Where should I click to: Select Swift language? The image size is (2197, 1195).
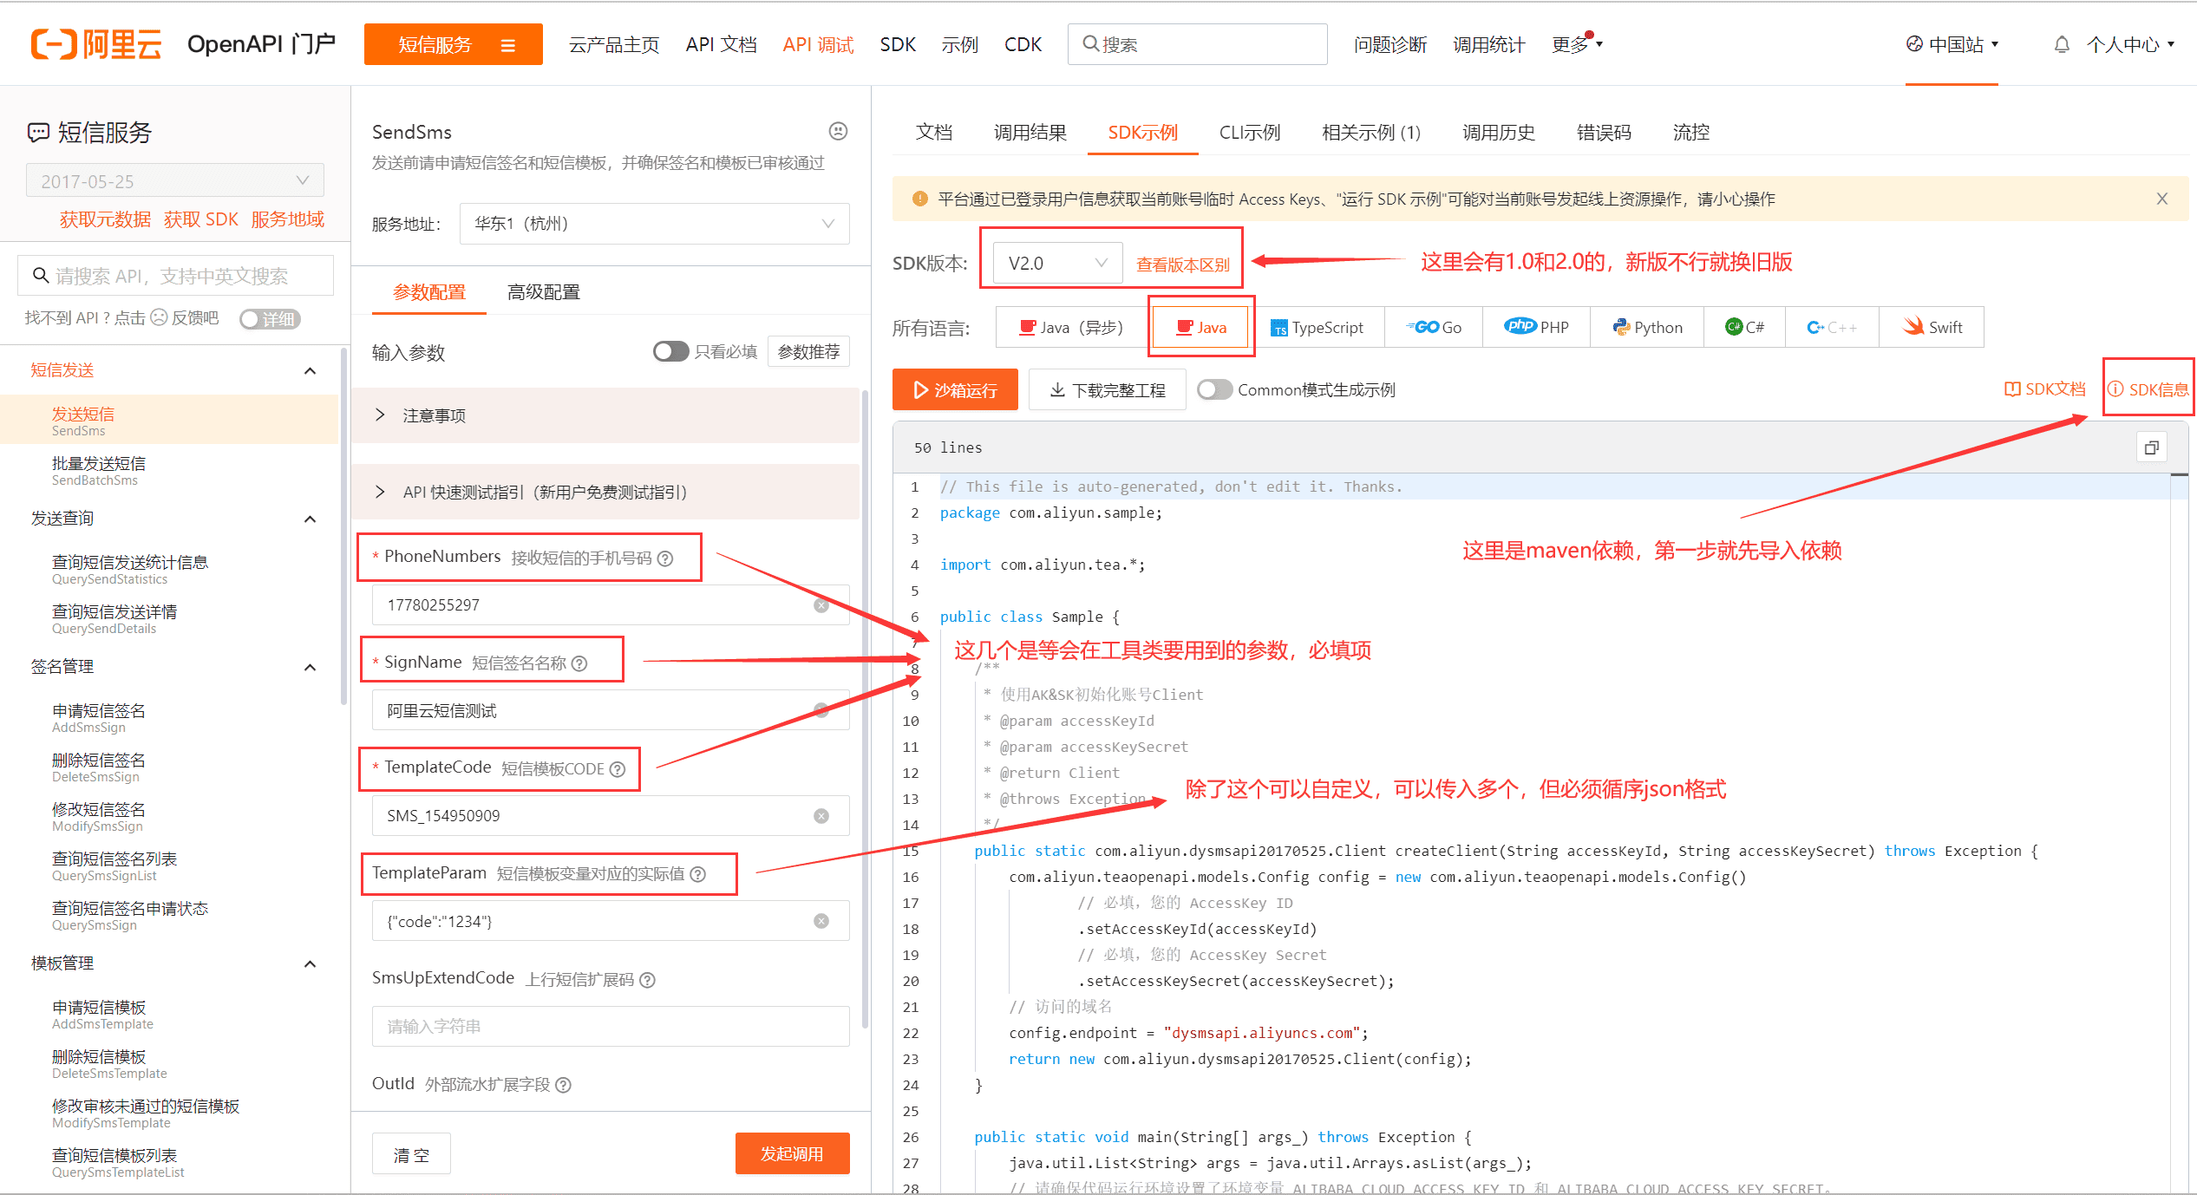1932,327
